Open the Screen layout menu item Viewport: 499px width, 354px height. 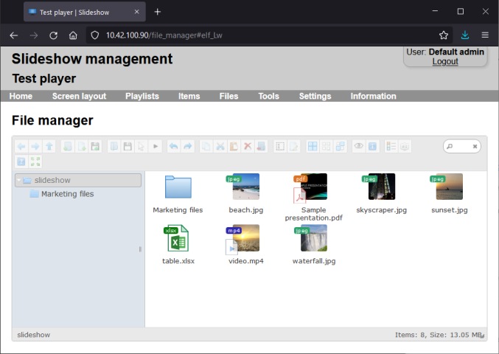pyautogui.click(x=80, y=96)
